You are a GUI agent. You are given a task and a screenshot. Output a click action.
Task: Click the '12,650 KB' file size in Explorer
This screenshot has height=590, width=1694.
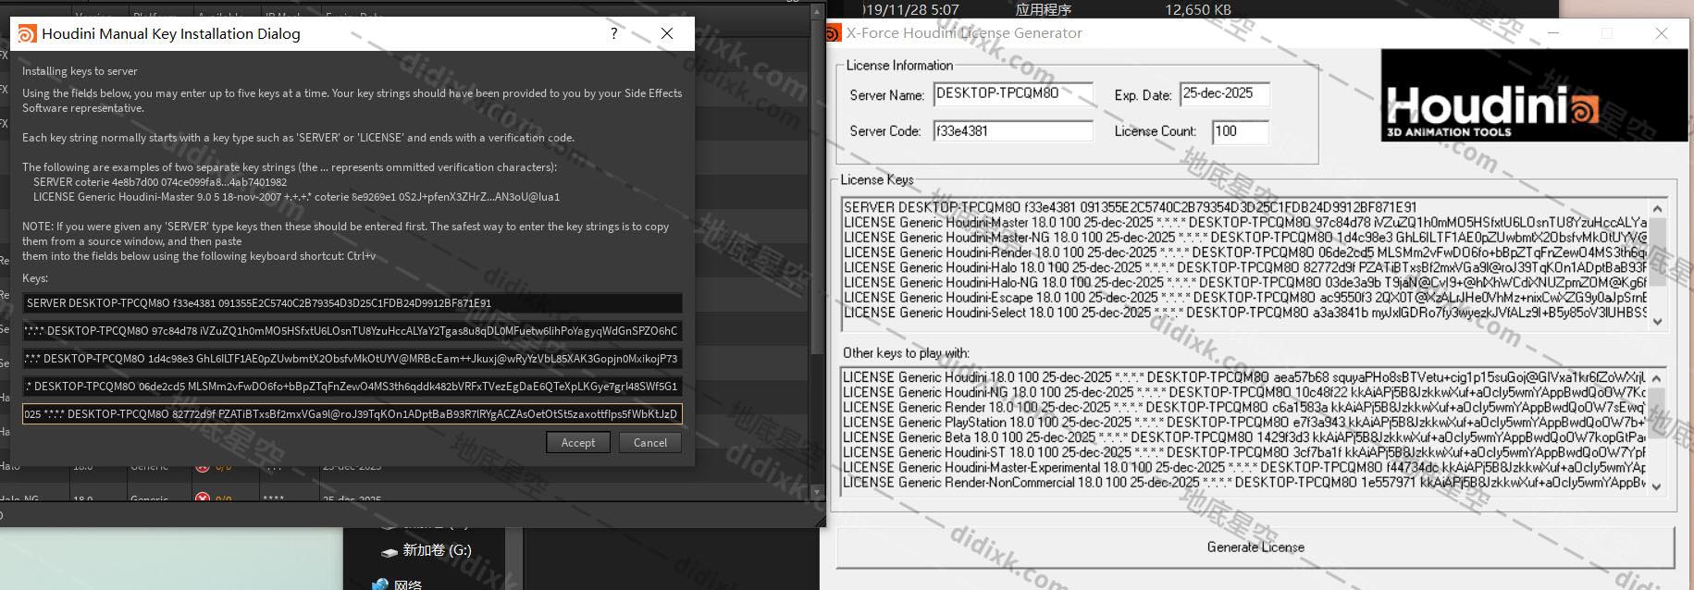click(x=1198, y=10)
